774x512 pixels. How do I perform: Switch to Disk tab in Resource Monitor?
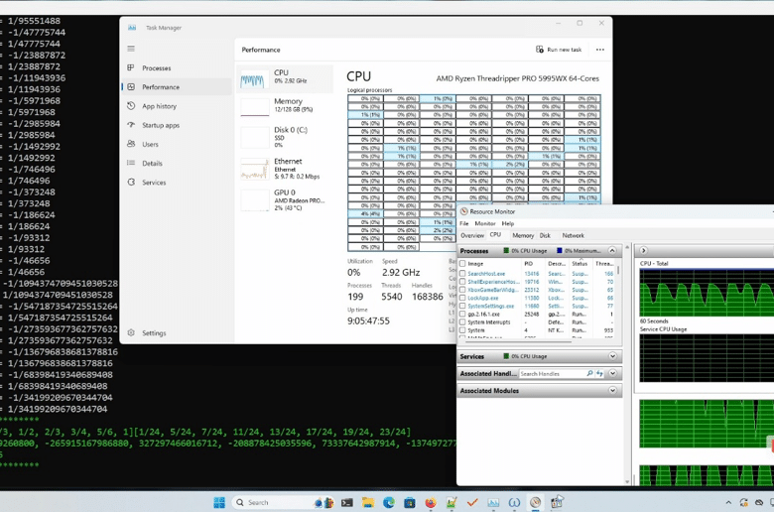click(545, 235)
